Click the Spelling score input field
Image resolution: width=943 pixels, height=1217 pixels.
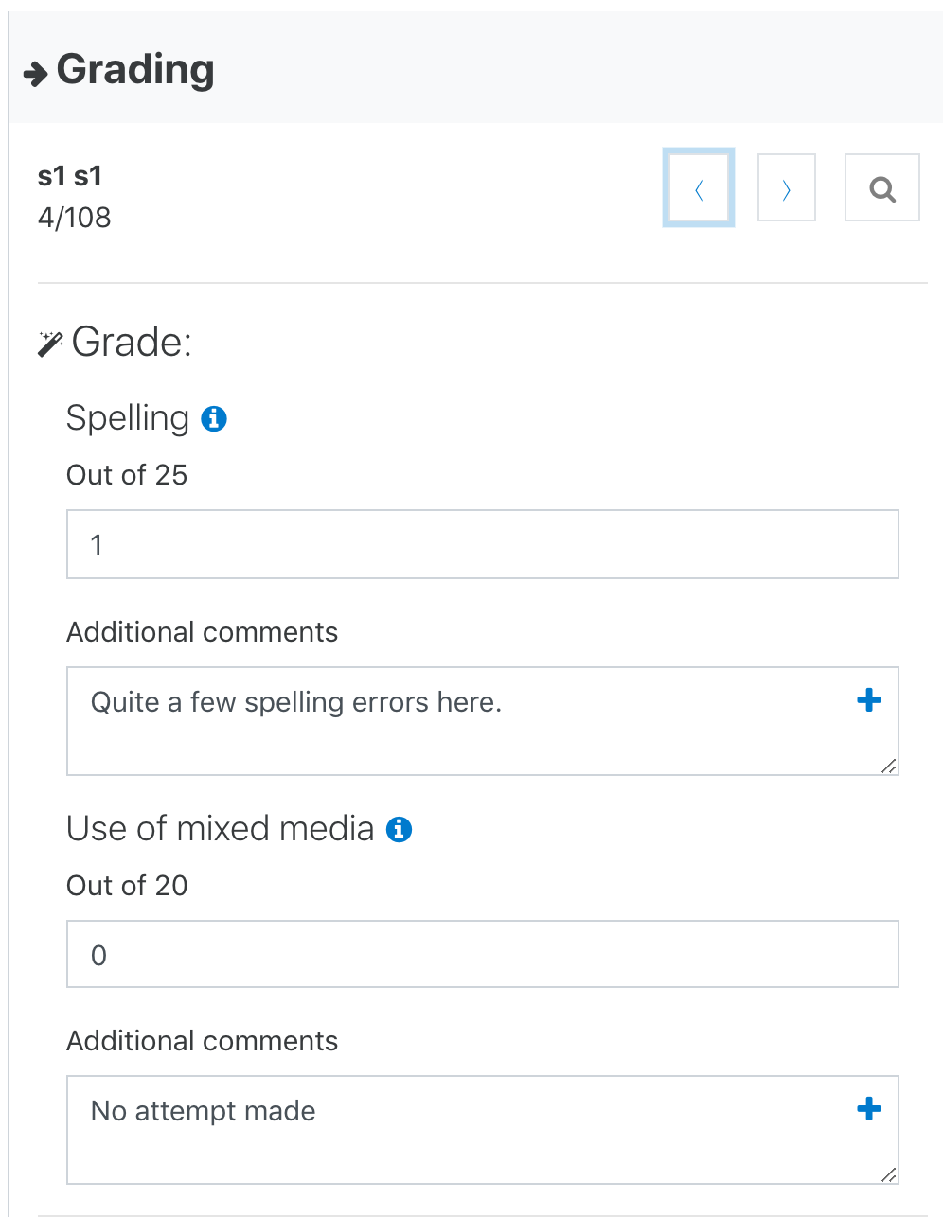(x=483, y=544)
